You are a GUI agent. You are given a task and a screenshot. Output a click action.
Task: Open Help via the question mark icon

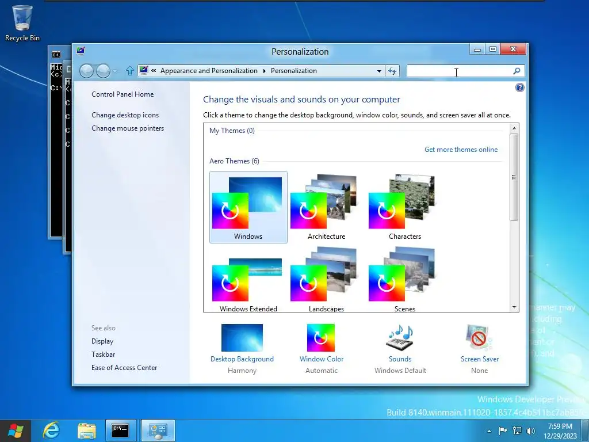point(519,87)
